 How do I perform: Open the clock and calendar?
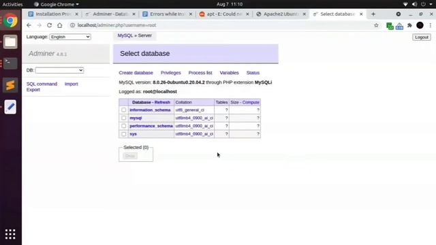(230, 4)
